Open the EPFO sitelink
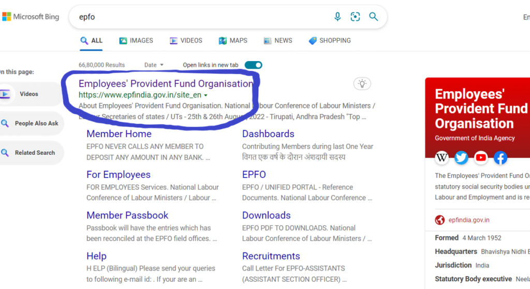 [x=254, y=175]
